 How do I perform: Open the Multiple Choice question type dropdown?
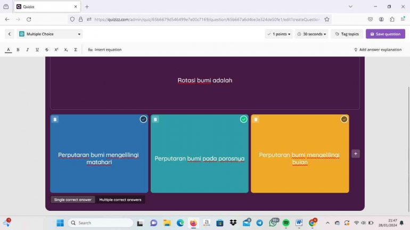pos(50,34)
